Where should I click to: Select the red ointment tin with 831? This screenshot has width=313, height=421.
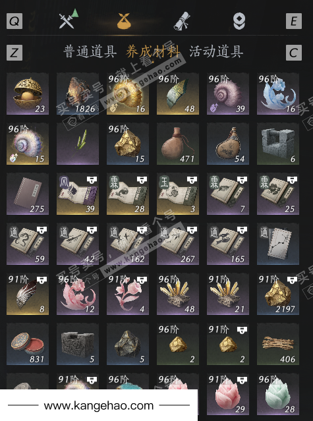click(28, 344)
